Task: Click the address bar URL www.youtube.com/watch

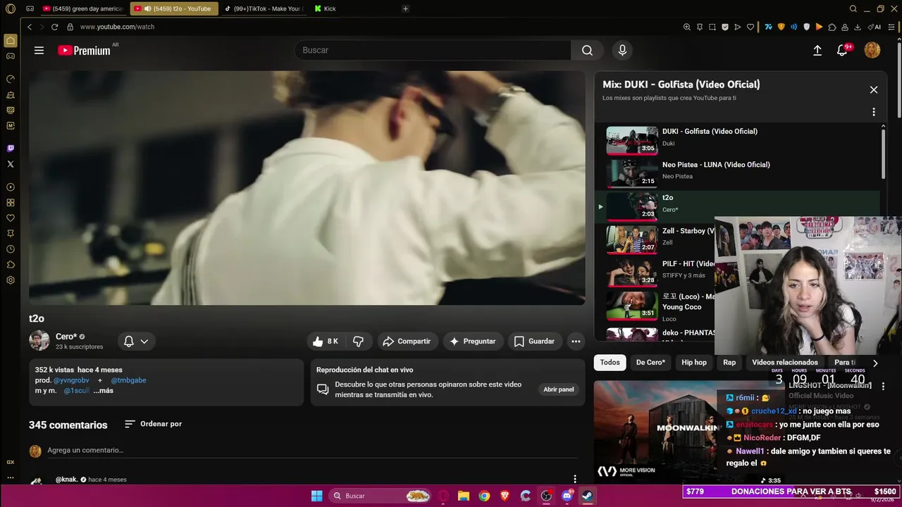Action: [117, 27]
